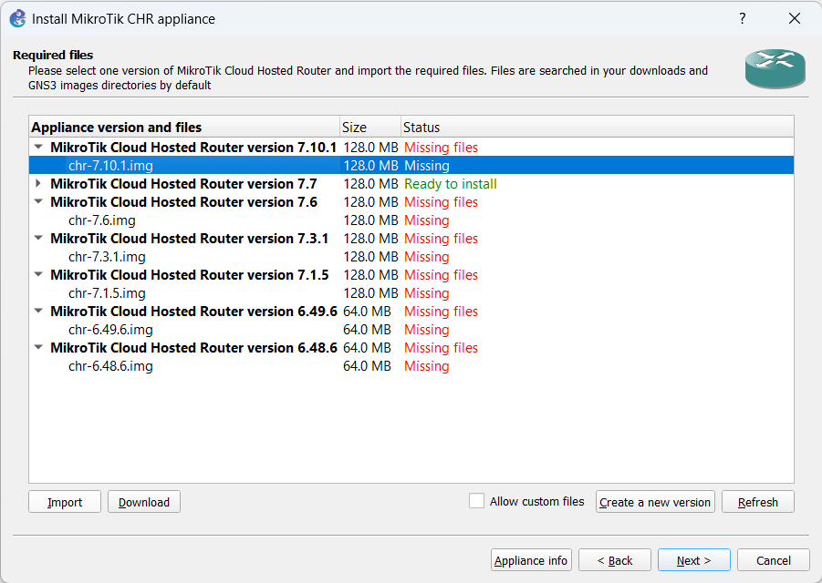Click Missing files status of version 7.6
The width and height of the screenshot is (822, 583).
coord(442,202)
